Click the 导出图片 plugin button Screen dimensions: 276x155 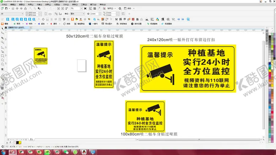[x=107, y=24]
